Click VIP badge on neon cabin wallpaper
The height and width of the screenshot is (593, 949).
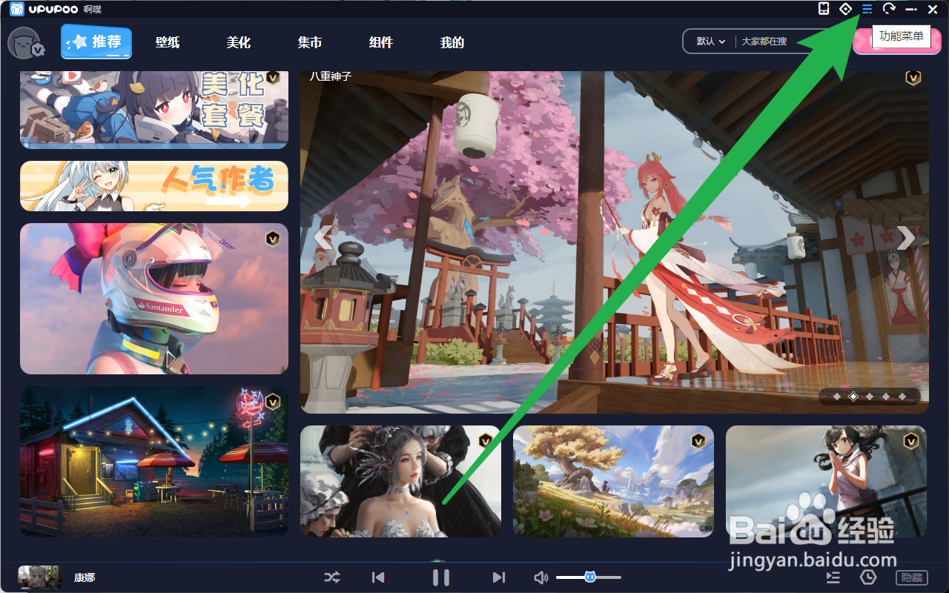tap(273, 402)
